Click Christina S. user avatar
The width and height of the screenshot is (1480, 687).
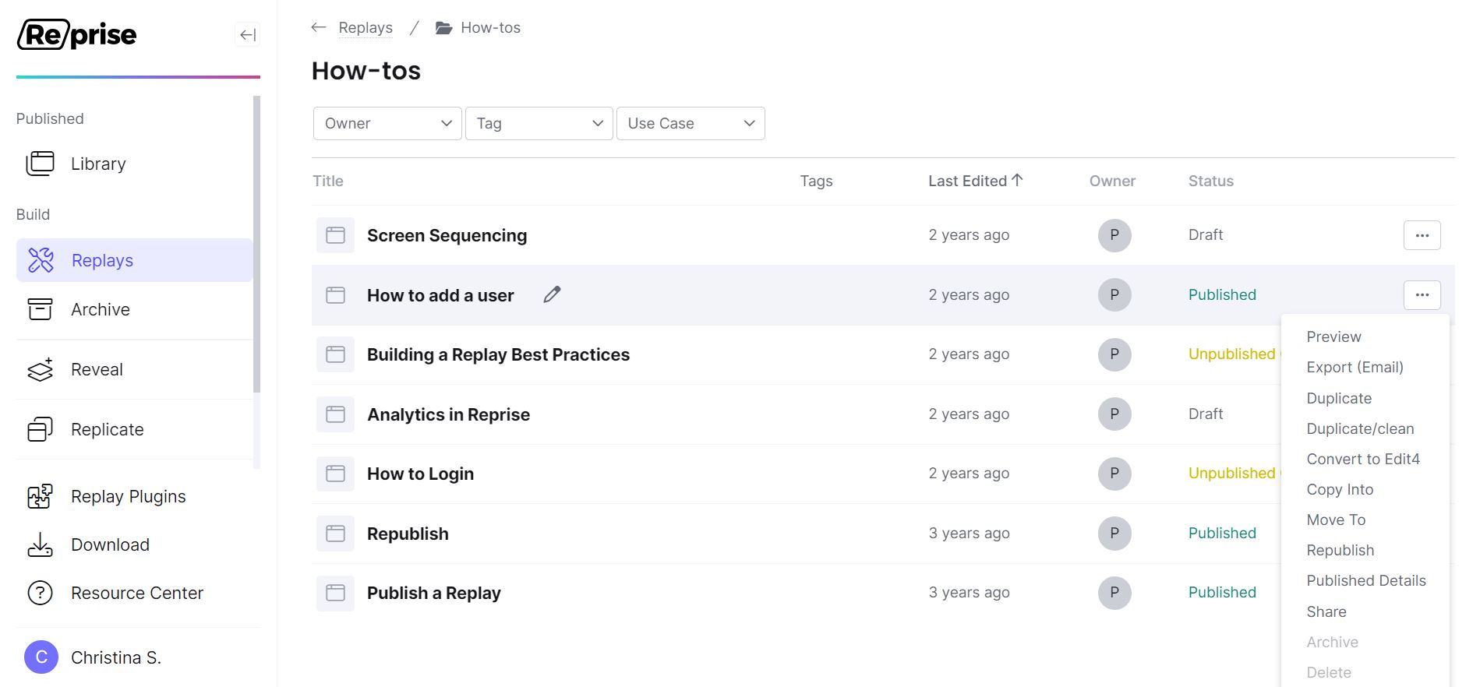[41, 657]
